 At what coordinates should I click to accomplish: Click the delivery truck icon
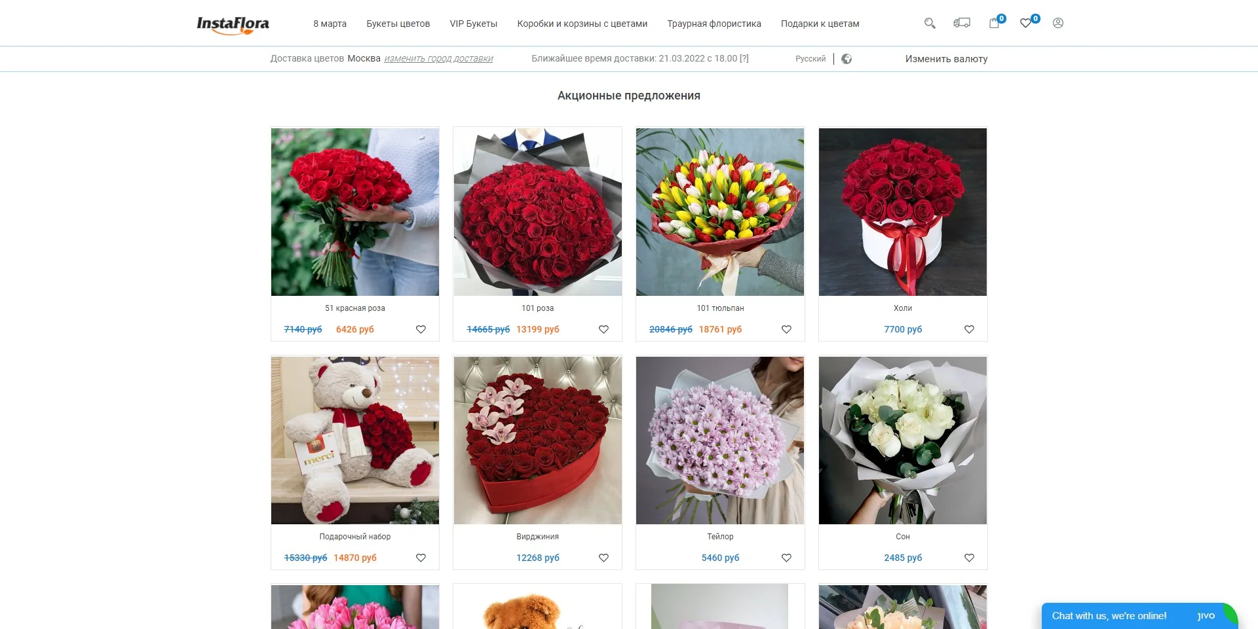[x=962, y=23]
